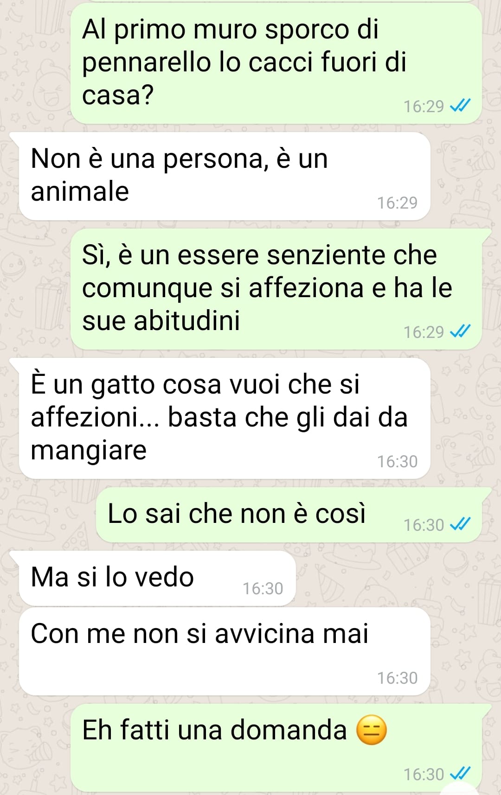The width and height of the screenshot is (501, 795).
Task: Select the 'È un gatto cosa vuoi' message
Action: (225, 419)
